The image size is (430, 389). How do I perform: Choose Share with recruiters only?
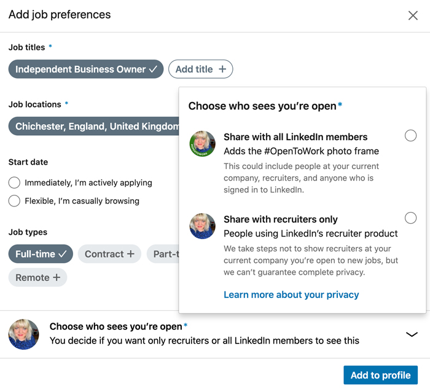[x=410, y=218]
